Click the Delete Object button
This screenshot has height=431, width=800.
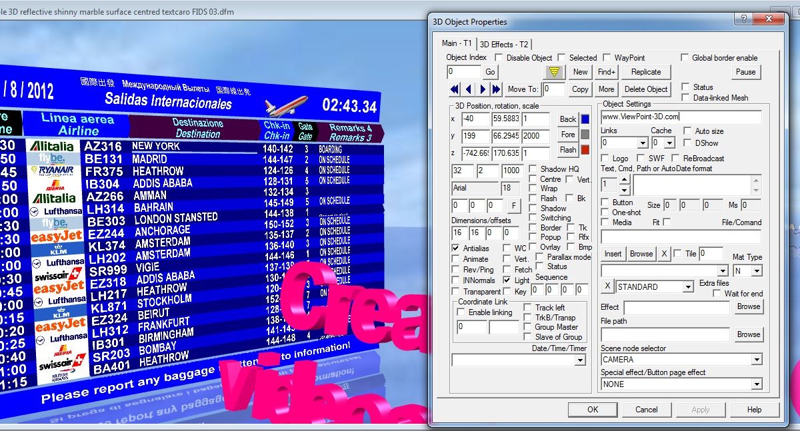tap(646, 89)
